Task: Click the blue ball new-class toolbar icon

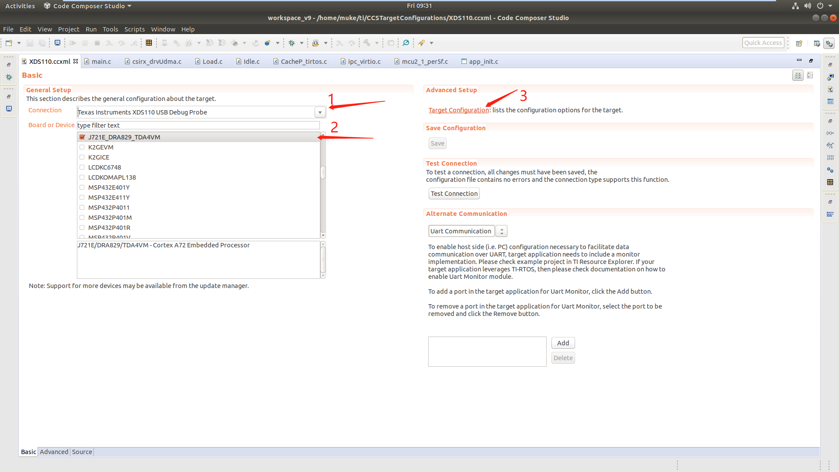Action: click(x=267, y=43)
